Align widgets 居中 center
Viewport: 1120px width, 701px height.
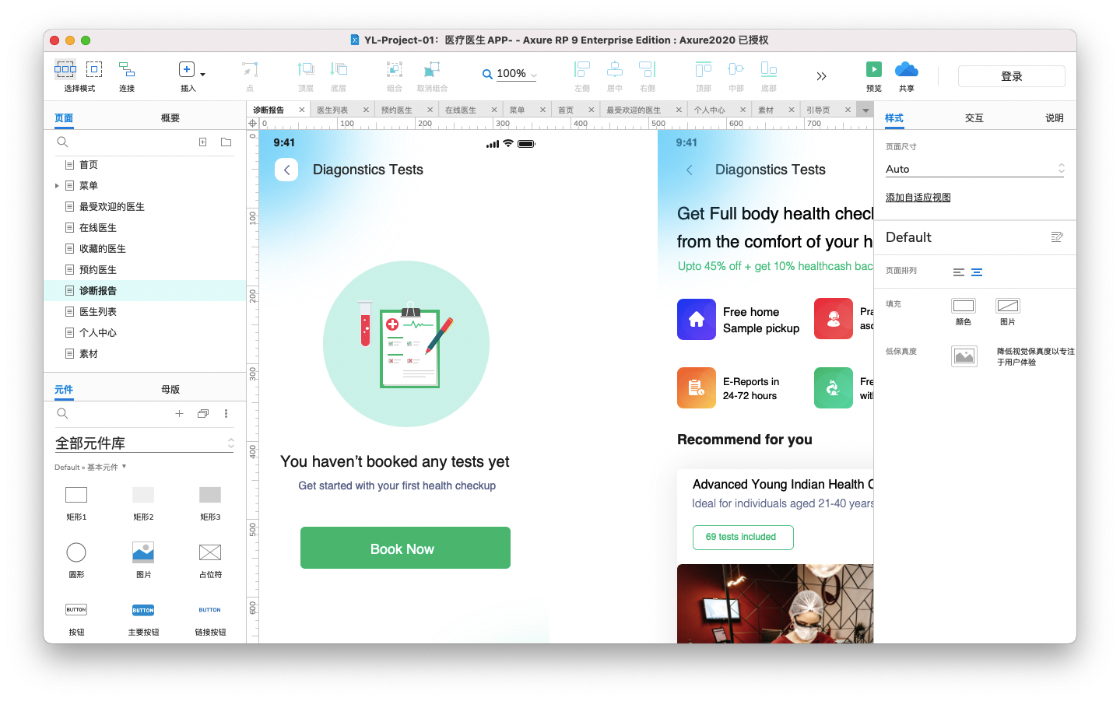pyautogui.click(x=615, y=69)
